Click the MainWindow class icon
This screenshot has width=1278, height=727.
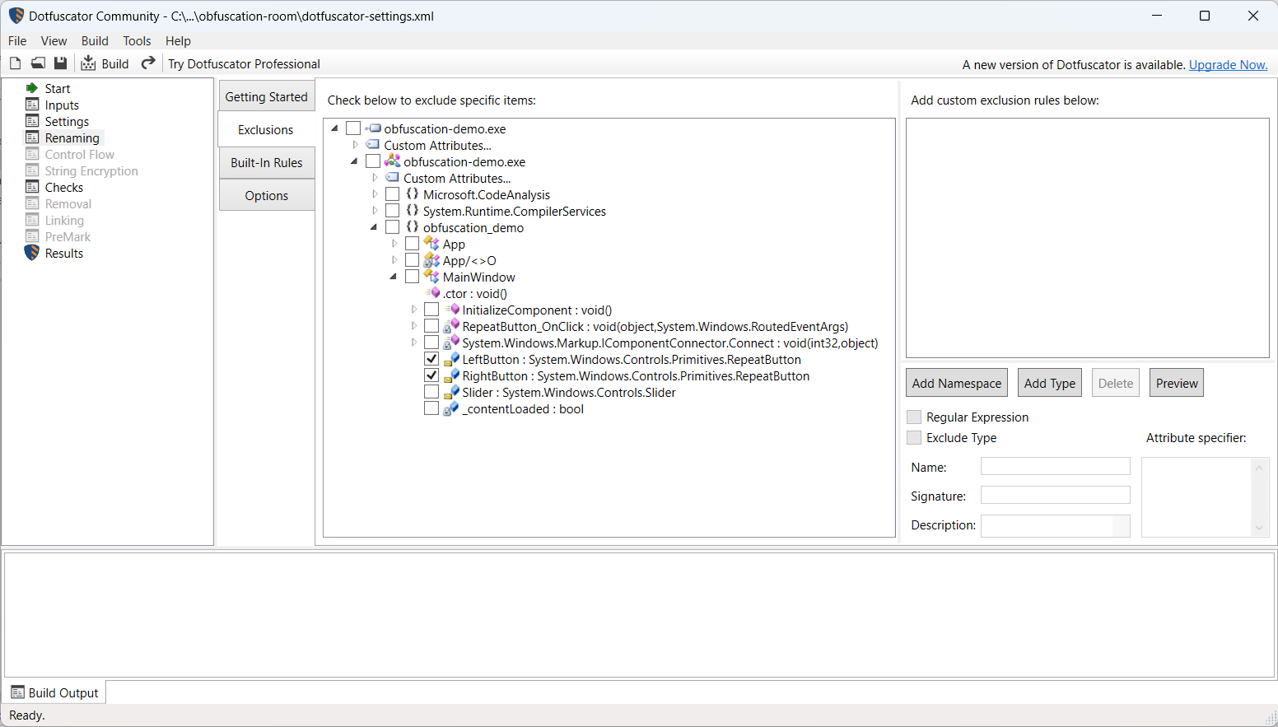pos(431,277)
